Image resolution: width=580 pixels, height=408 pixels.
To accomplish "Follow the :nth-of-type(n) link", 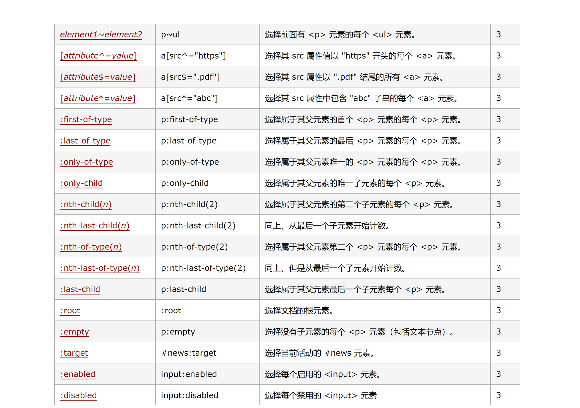I will 91,247.
